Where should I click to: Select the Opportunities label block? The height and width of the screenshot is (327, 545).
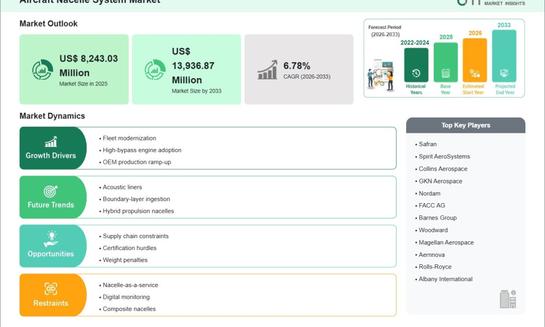[x=53, y=246]
